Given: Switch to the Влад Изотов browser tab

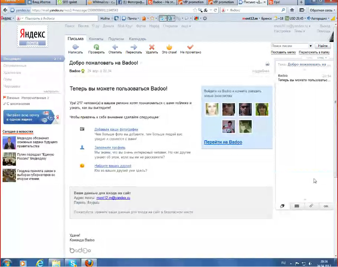Looking at the screenshot, I should click(41, 2).
